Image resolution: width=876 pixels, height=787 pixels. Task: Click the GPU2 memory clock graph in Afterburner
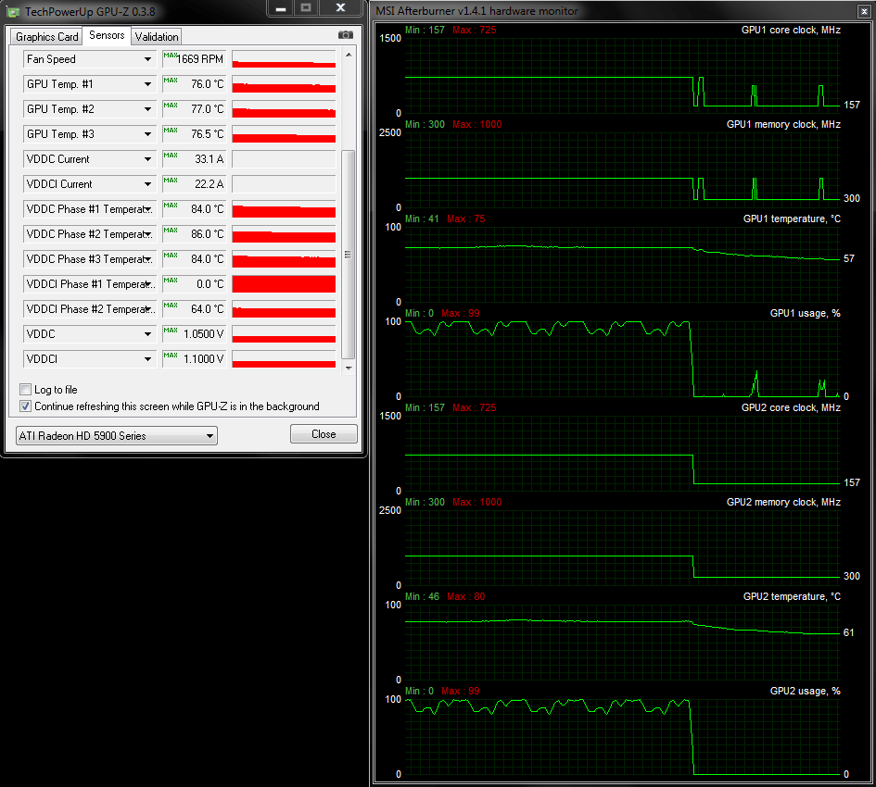click(622, 547)
